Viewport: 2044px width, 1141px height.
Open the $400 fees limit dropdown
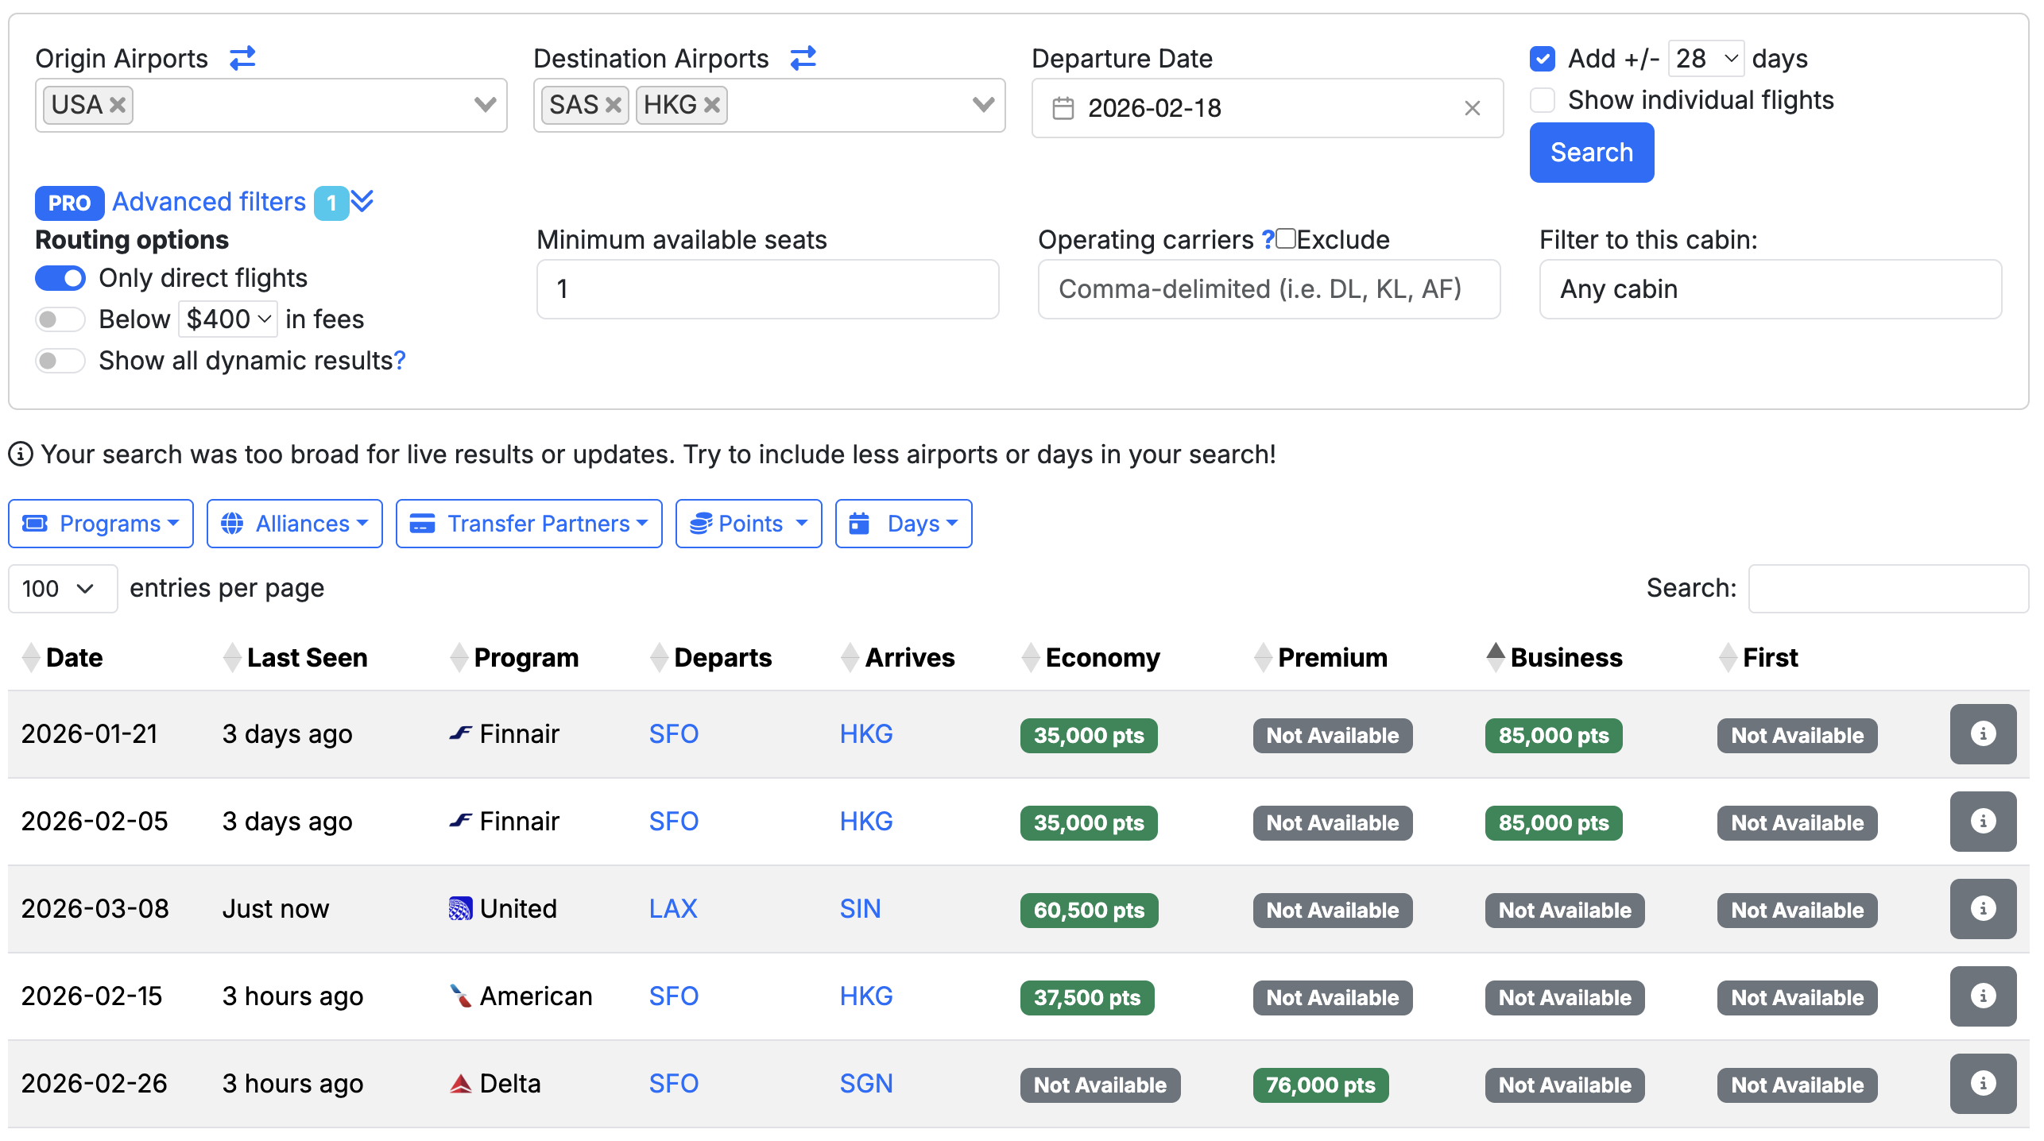[x=228, y=319]
